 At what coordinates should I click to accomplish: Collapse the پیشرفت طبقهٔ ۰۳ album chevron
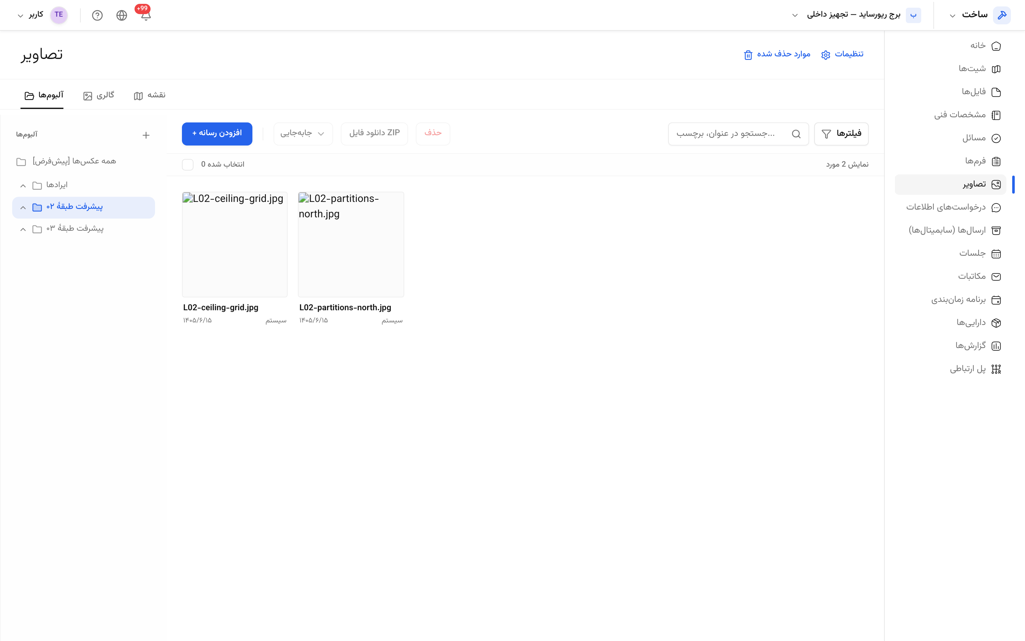point(23,229)
